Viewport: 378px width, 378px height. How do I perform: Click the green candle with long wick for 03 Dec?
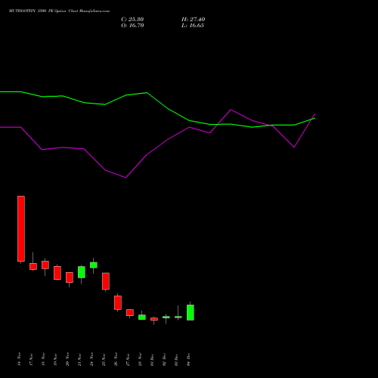(178, 317)
